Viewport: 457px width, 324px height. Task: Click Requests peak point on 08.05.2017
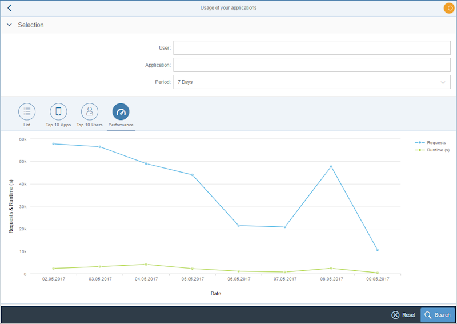pyautogui.click(x=331, y=166)
